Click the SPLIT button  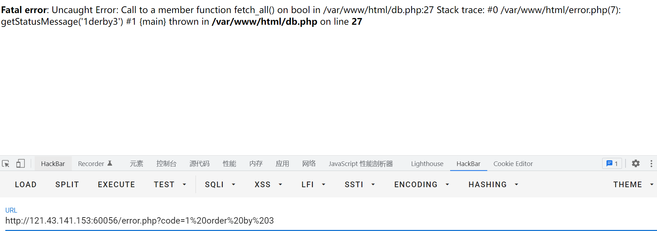(67, 184)
